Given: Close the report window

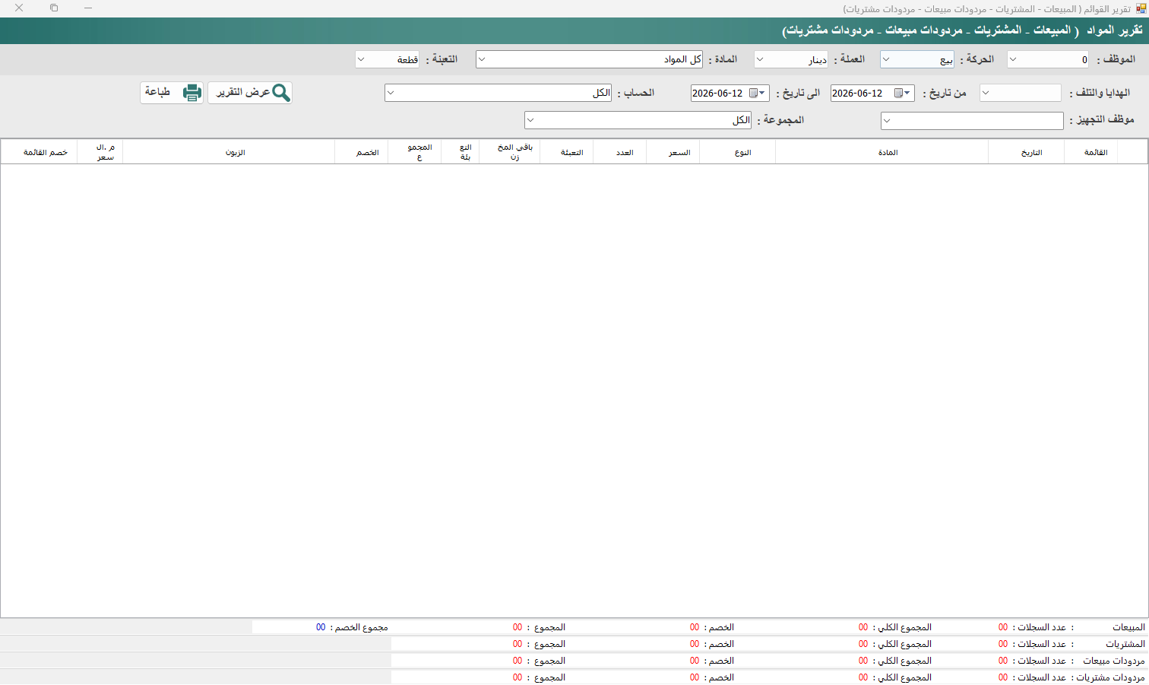Looking at the screenshot, I should (19, 8).
